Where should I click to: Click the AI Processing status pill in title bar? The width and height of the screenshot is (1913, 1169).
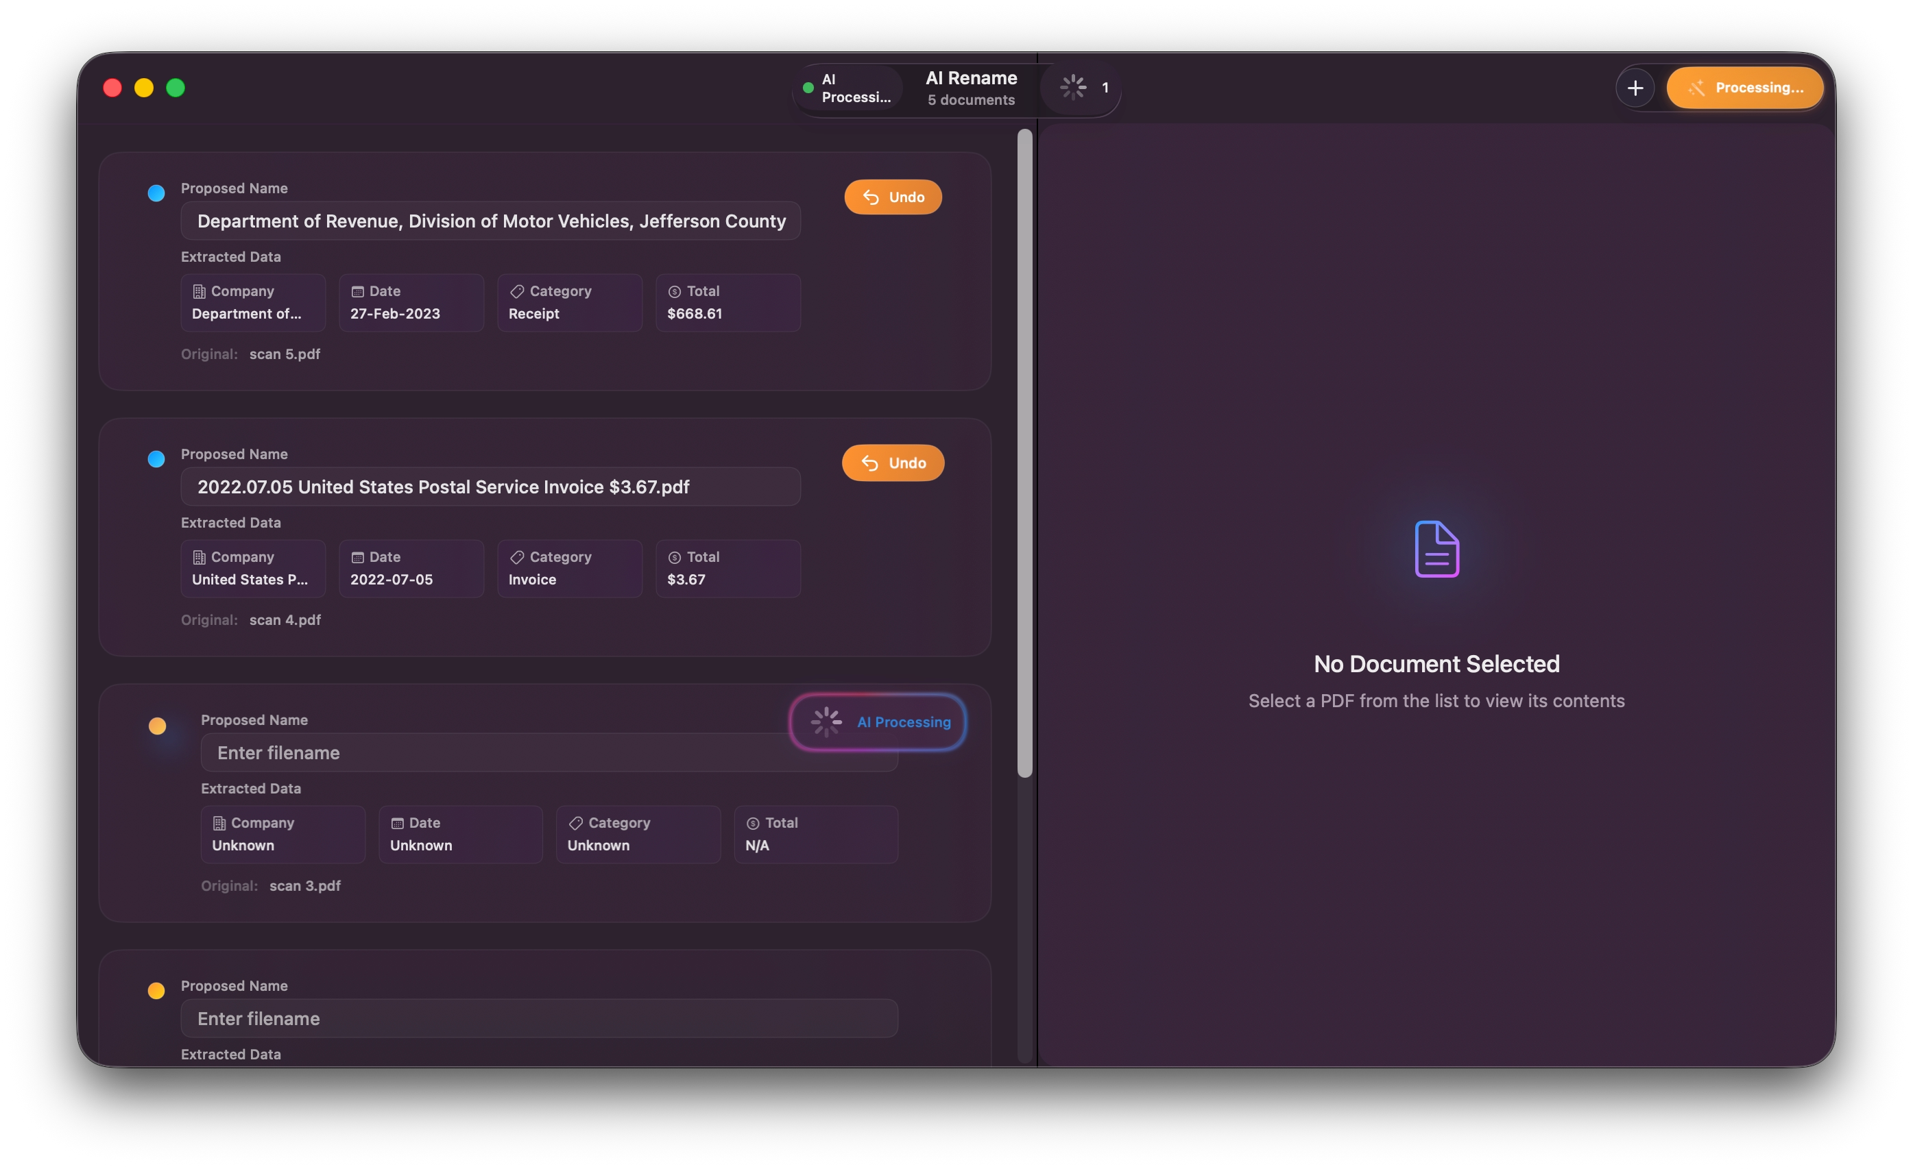pos(847,88)
